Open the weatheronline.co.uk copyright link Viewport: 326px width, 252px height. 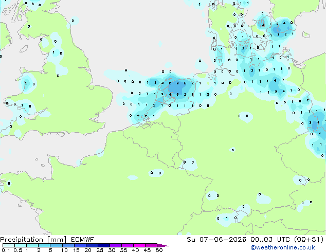click(x=283, y=247)
